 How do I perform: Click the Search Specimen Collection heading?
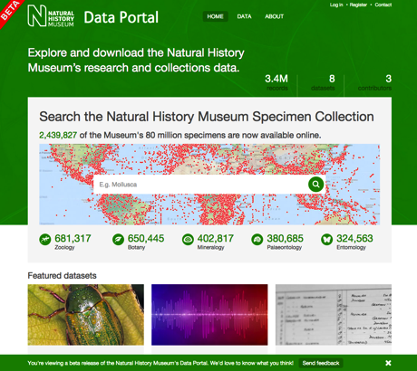207,117
